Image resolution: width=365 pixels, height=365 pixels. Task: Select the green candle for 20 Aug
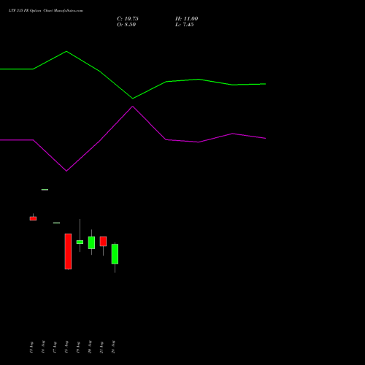[91, 242]
